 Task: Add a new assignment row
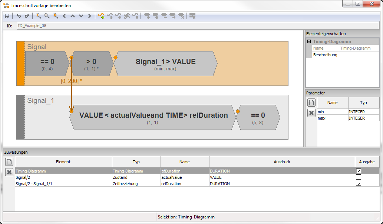tap(9, 161)
